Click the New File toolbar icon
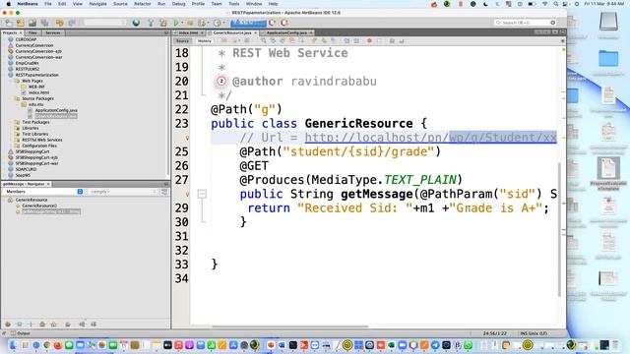This screenshot has width=630, height=354. pyautogui.click(x=9, y=23)
